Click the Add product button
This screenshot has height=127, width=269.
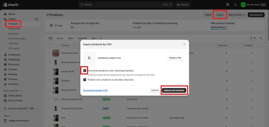256,15
